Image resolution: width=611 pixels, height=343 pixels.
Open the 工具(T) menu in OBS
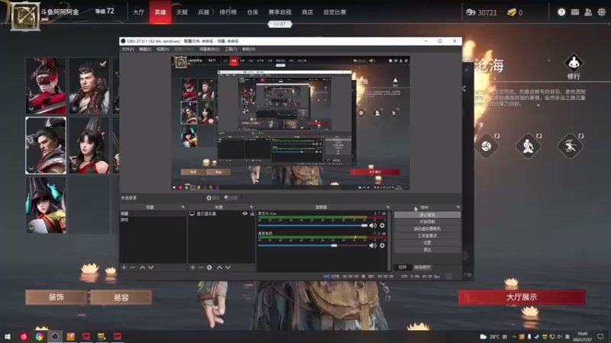pyautogui.click(x=231, y=50)
